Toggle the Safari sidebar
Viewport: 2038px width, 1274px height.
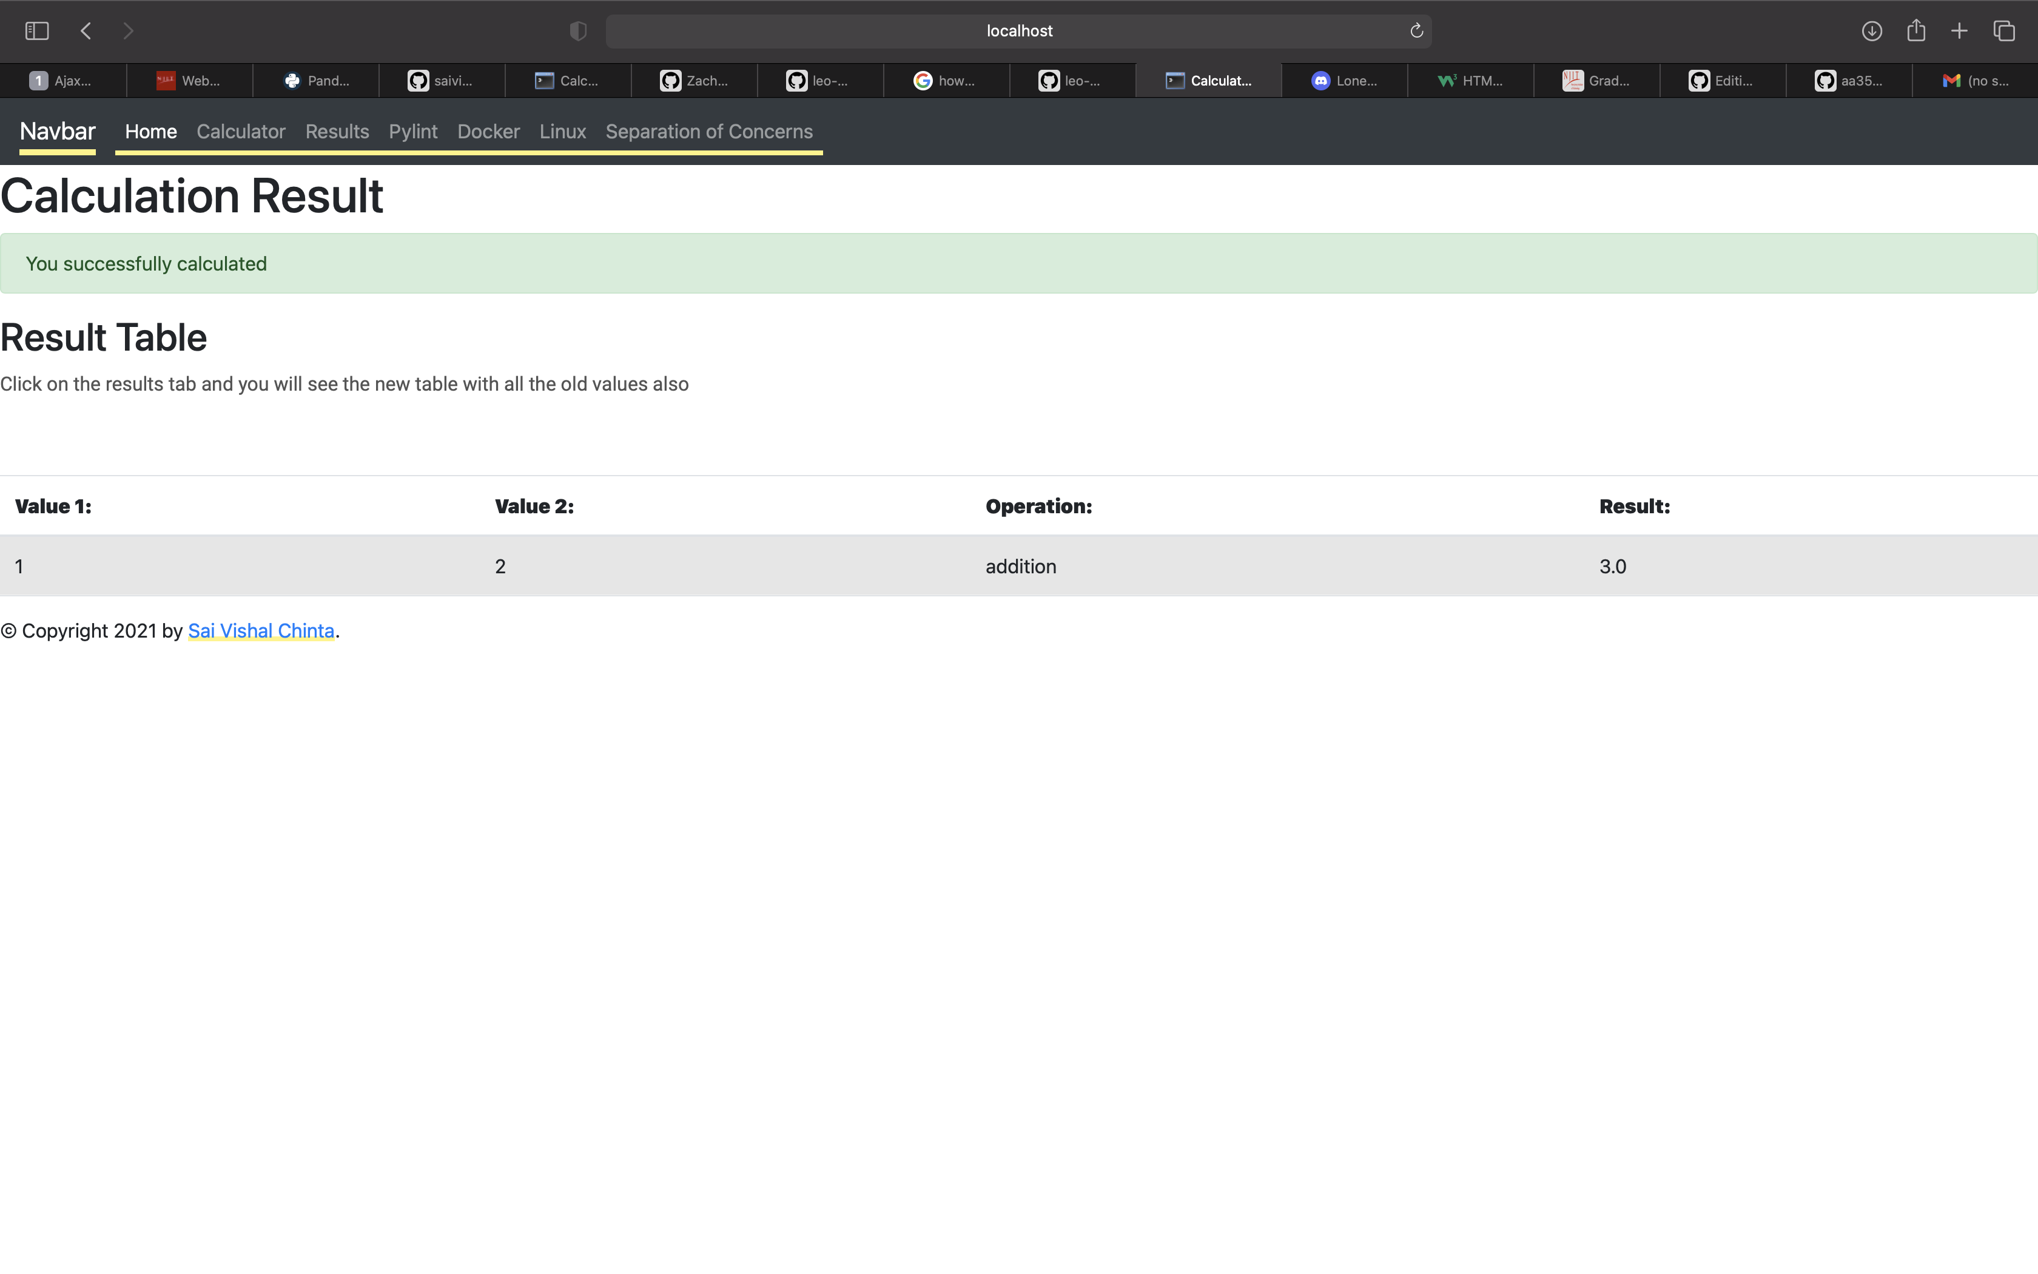[x=36, y=30]
